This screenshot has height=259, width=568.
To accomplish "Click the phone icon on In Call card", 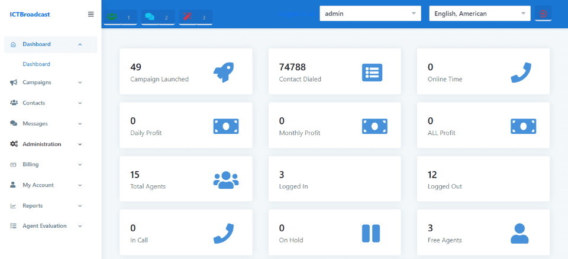I will 224,234.
